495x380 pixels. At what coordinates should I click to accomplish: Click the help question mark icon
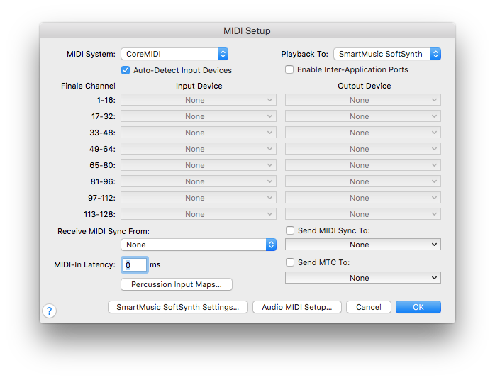coord(50,311)
